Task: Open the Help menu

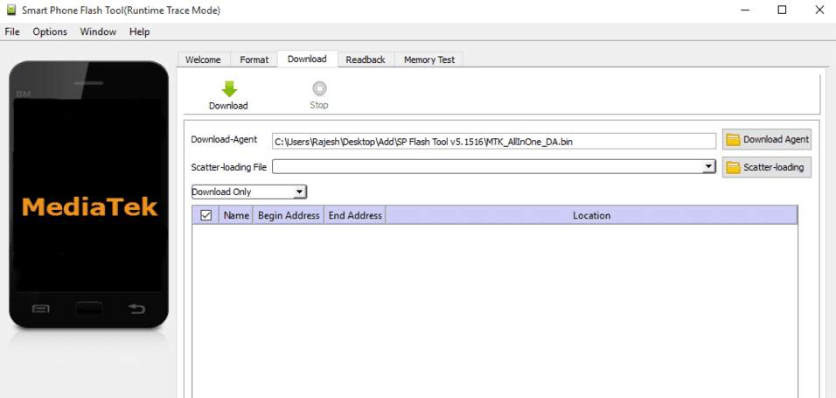Action: pos(139,32)
